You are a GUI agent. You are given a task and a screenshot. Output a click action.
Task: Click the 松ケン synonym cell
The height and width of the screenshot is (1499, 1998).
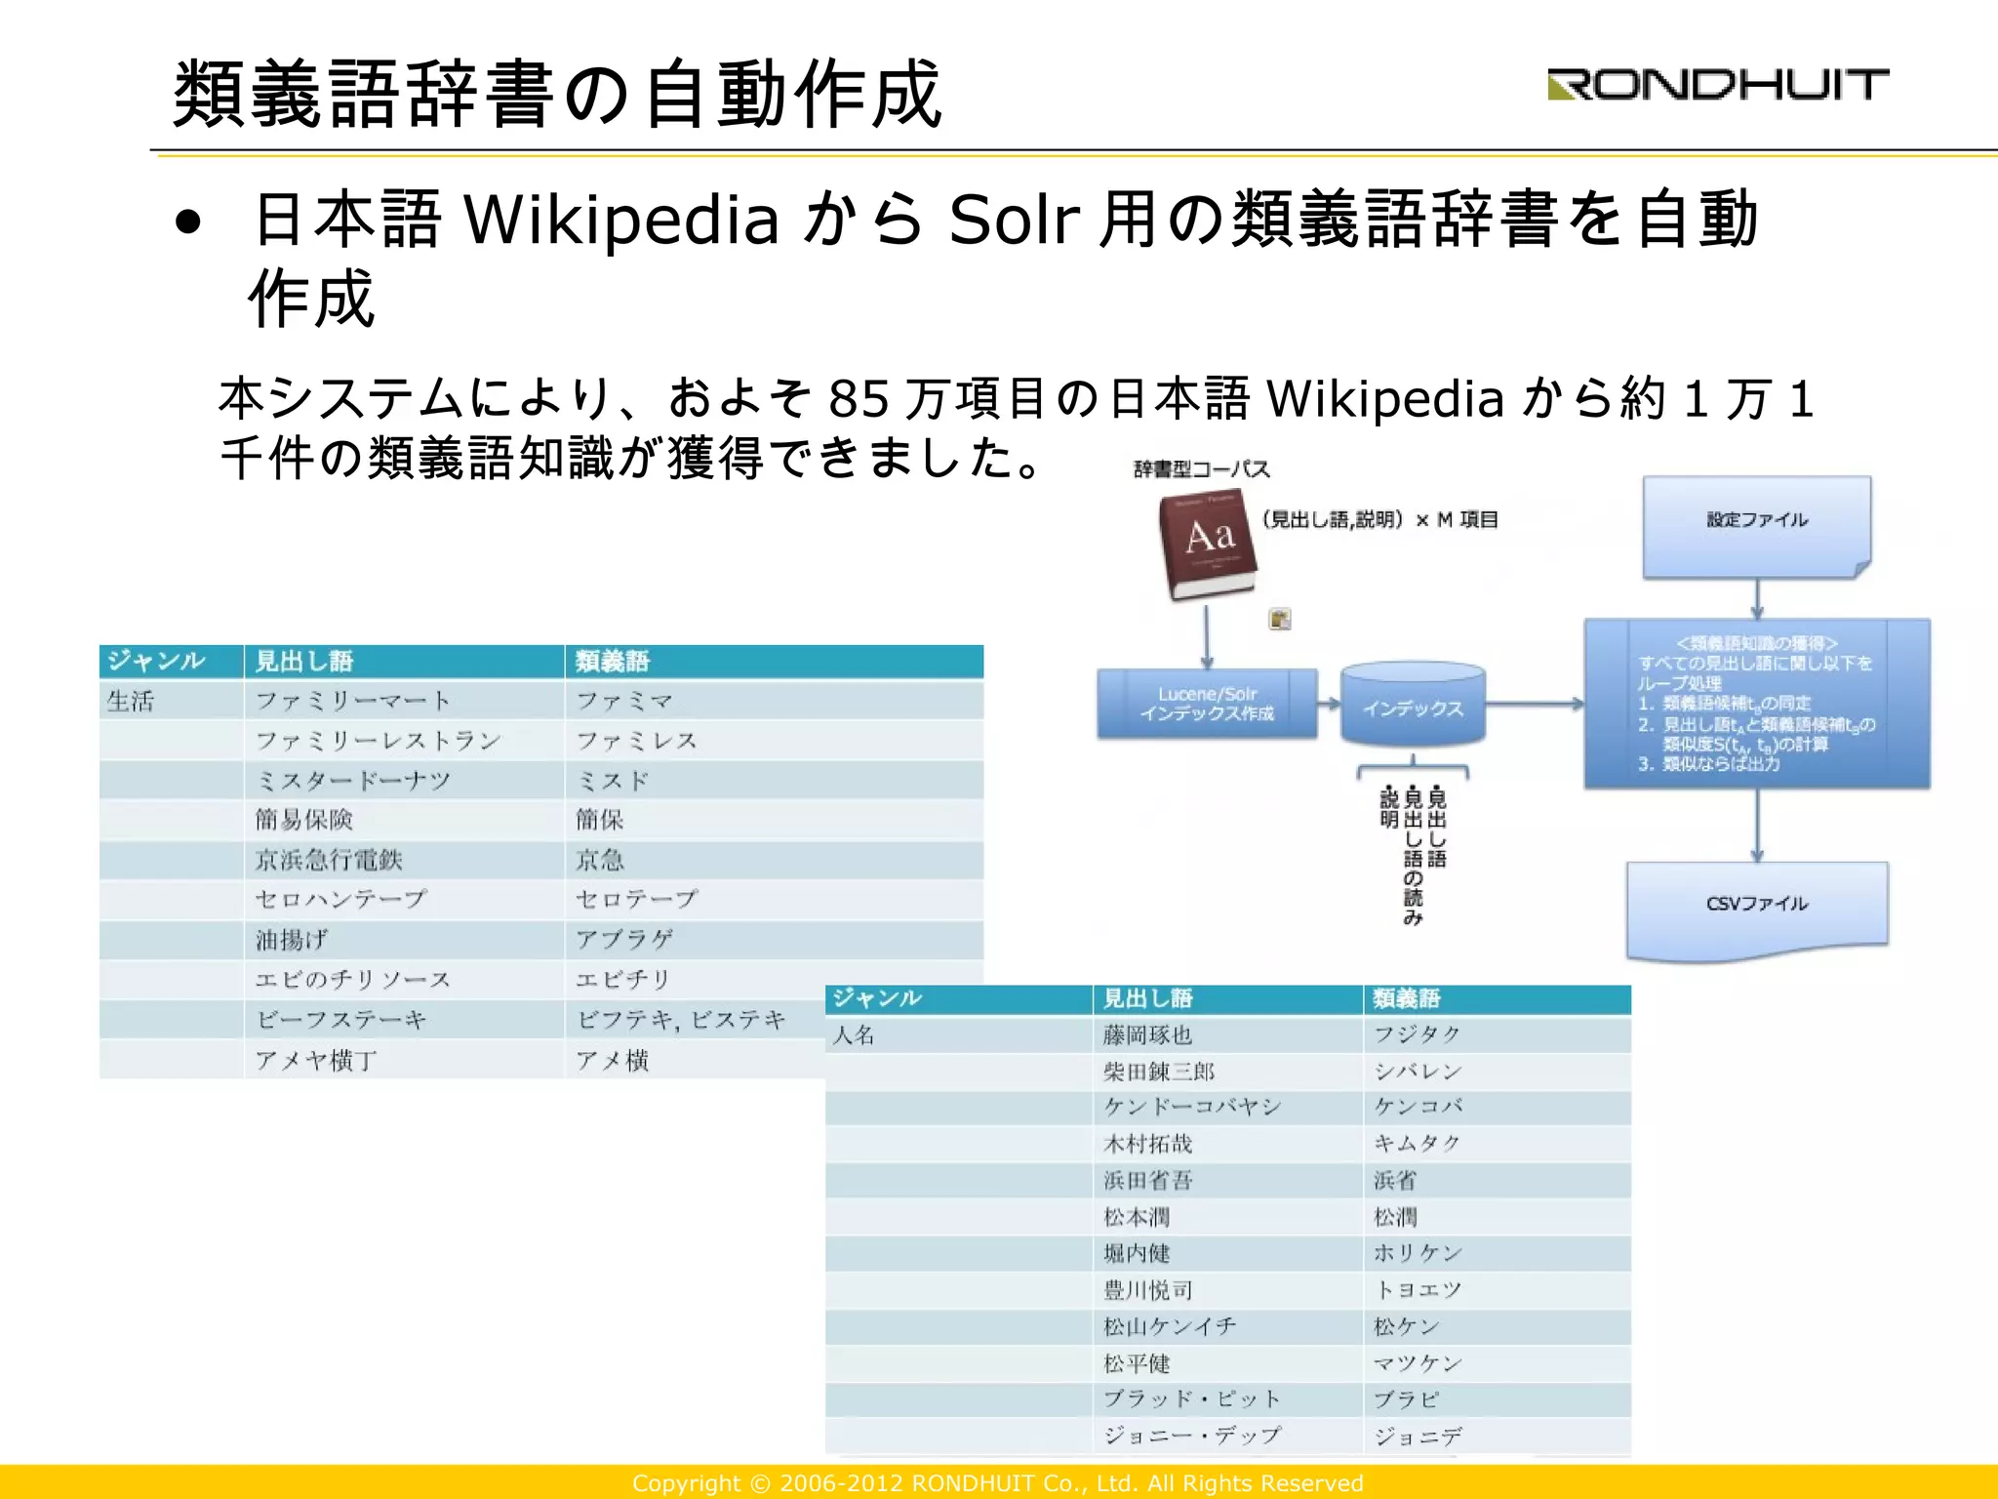[x=1498, y=1326]
